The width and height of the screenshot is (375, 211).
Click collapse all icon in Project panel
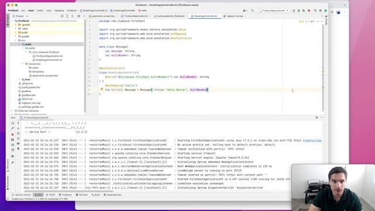click(72, 16)
